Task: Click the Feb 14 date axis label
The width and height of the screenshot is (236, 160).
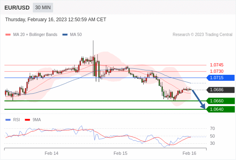Action: tap(52, 153)
